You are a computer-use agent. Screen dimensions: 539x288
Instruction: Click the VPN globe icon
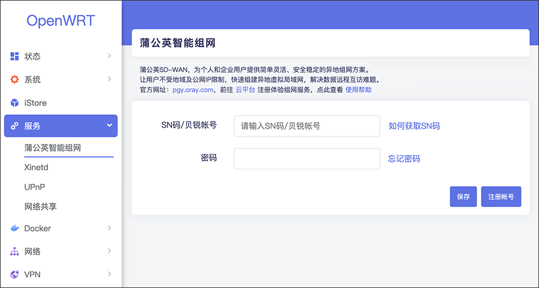pyautogui.click(x=14, y=274)
